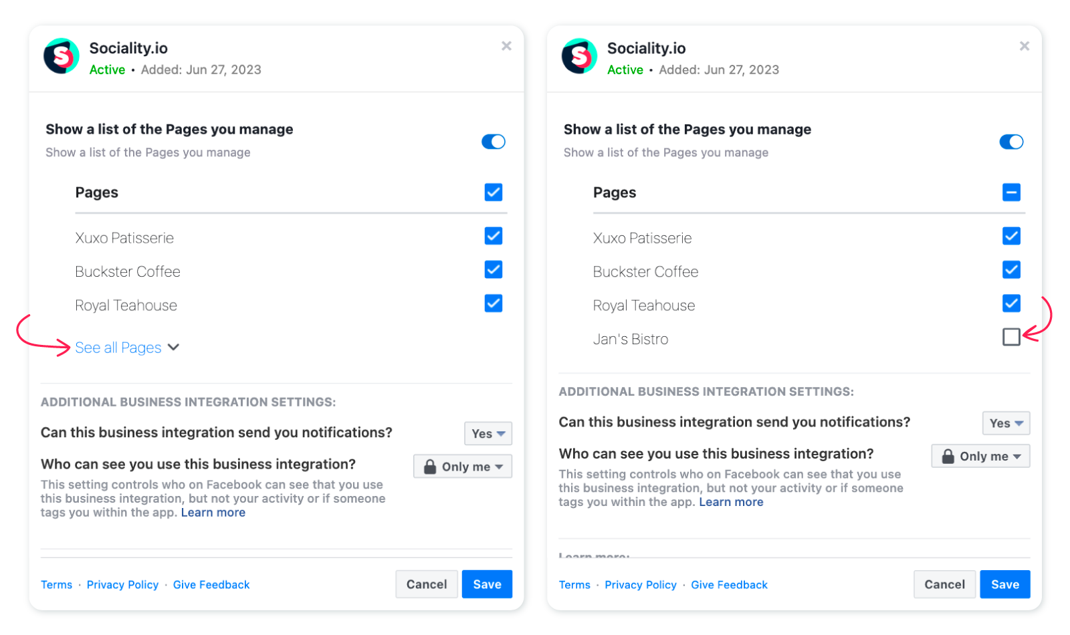Click Cancel in the left dialog
Image resolution: width=1070 pixels, height=635 pixels.
427,584
